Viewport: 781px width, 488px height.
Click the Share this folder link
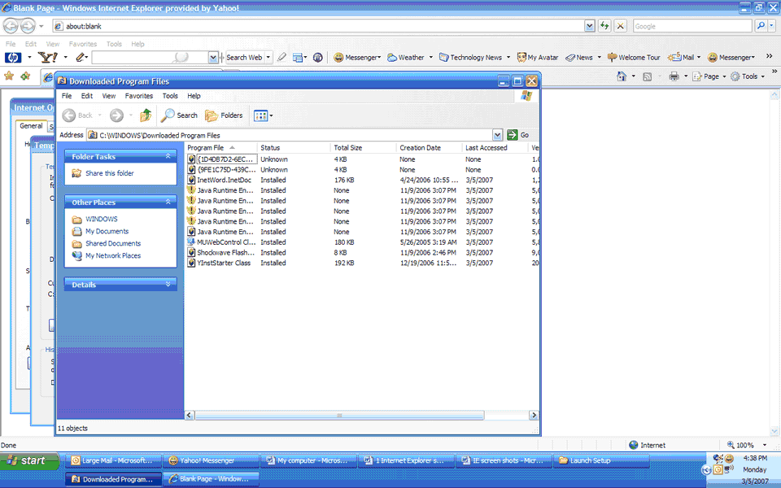(x=110, y=173)
